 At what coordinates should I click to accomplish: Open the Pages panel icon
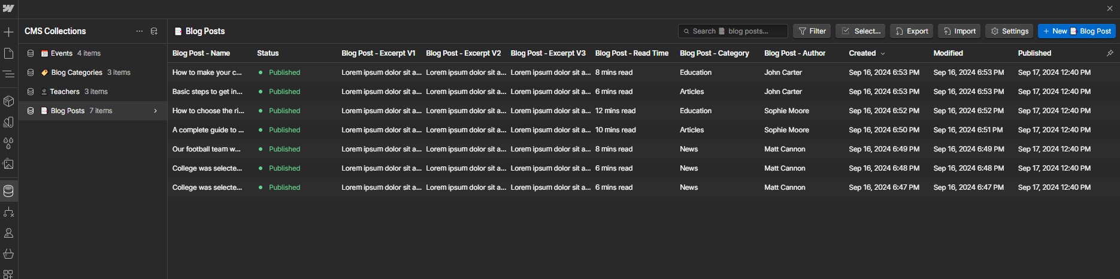click(x=8, y=53)
